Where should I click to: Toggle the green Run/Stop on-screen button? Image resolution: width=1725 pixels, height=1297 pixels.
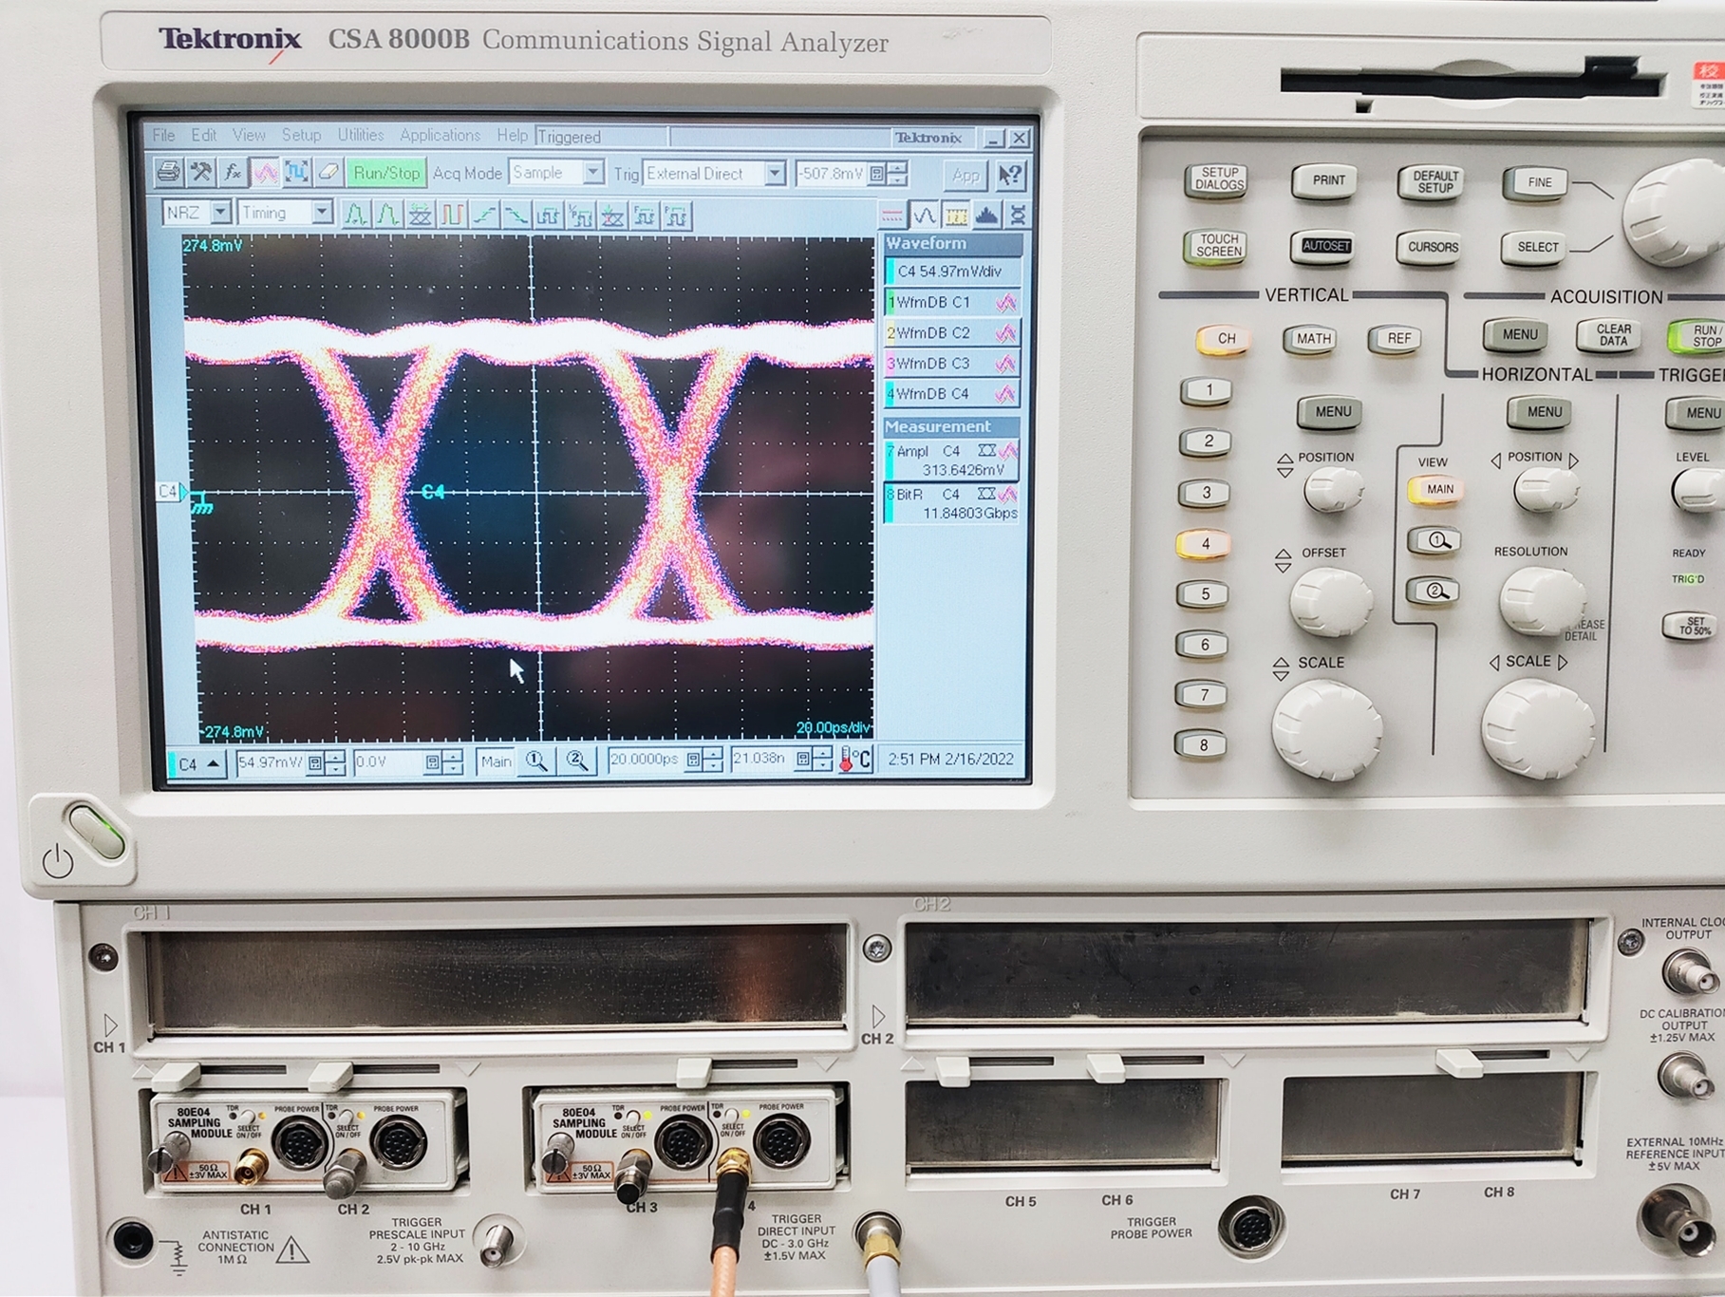(386, 173)
